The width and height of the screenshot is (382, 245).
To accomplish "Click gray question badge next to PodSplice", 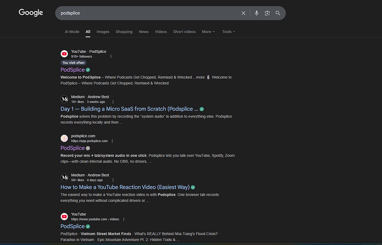I will click(x=88, y=148).
